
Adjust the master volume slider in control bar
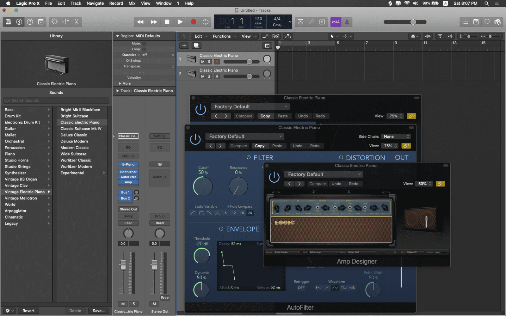(405, 22)
